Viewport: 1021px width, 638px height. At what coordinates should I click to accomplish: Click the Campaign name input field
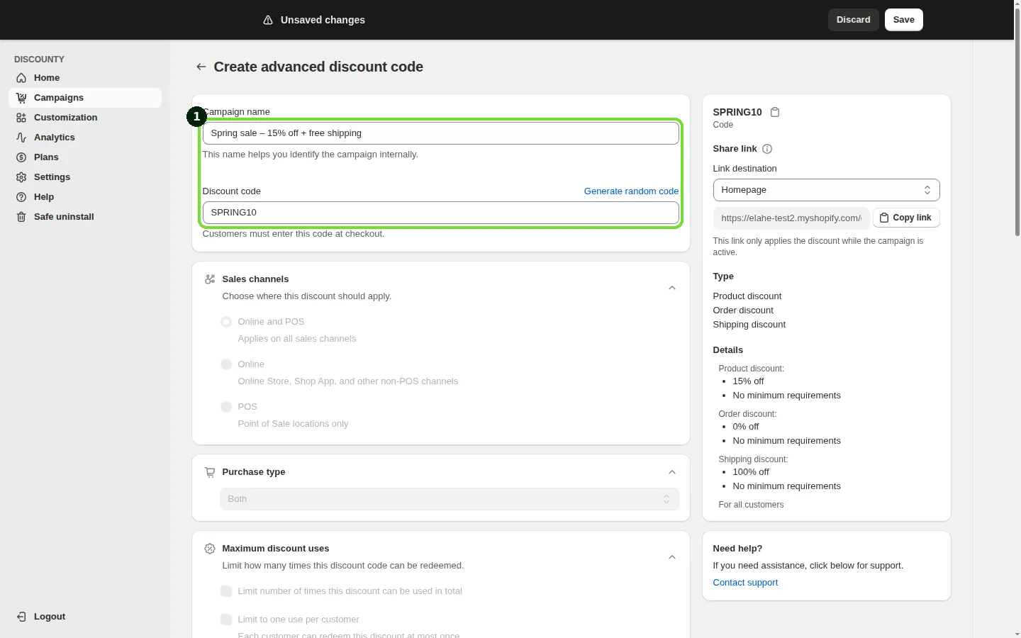[x=441, y=133]
